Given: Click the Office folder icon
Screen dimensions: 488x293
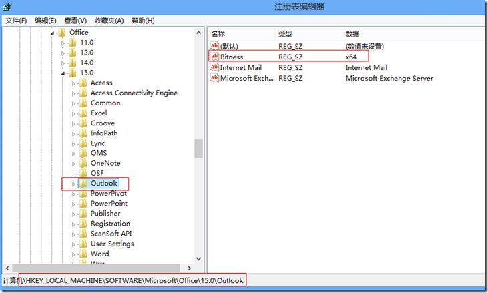Looking at the screenshot, I should pyautogui.click(x=61, y=32).
